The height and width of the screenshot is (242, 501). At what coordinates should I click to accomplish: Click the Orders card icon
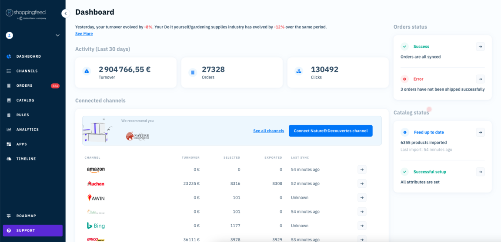pos(193,72)
